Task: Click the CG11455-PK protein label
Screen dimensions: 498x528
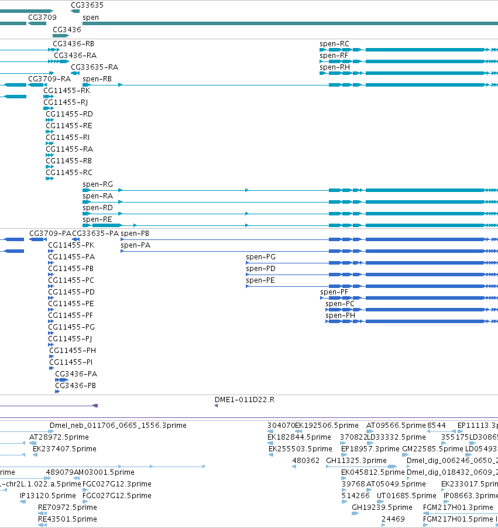Action: tap(71, 245)
